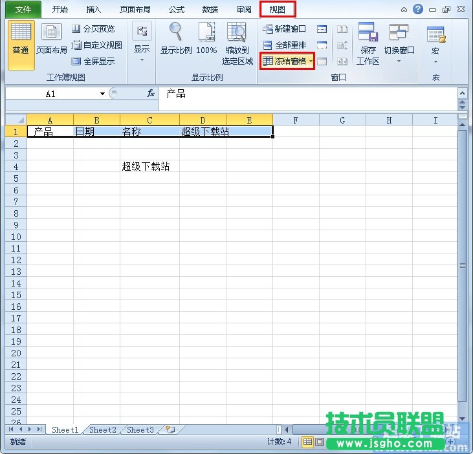Go to first sheet navigation arrow
Screen dimensions: 473x454
click(11, 429)
